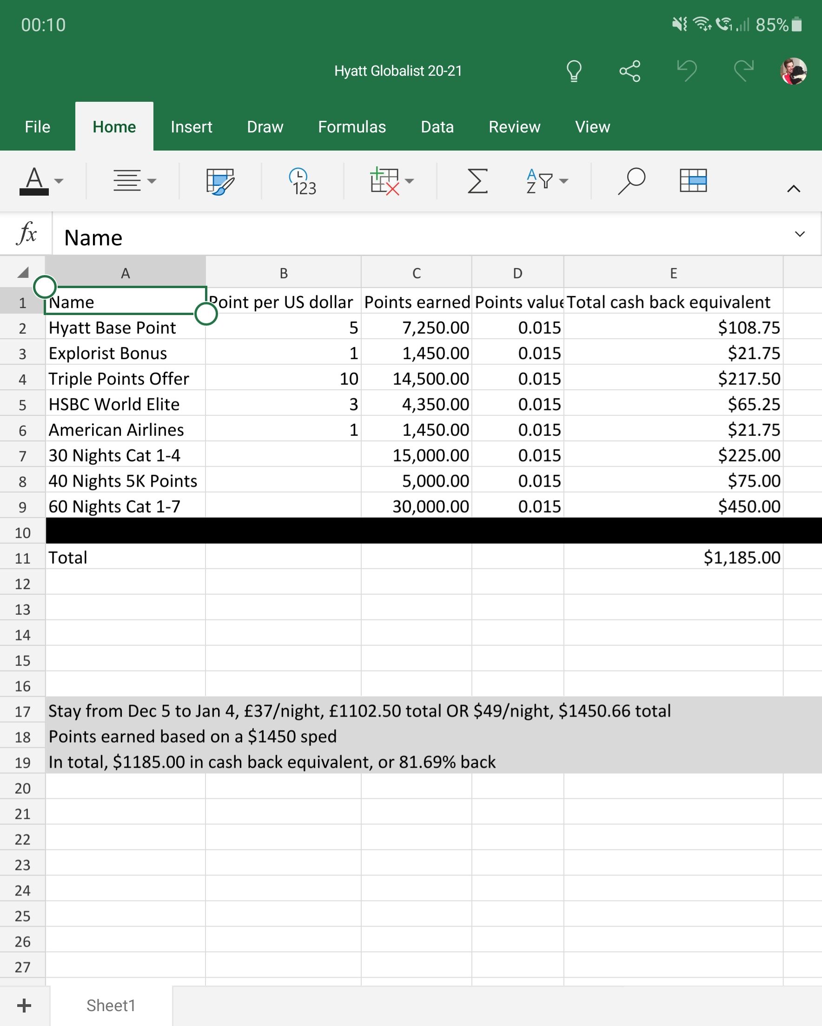Screen dimensions: 822x1026
Task: Expand the formula bar chevron
Action: pyautogui.click(x=800, y=234)
